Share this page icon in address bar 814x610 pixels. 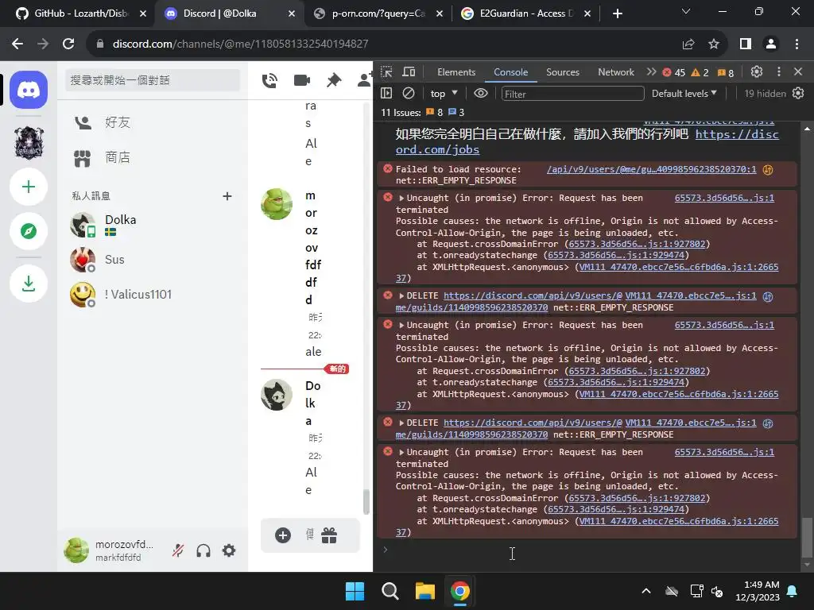pos(688,44)
